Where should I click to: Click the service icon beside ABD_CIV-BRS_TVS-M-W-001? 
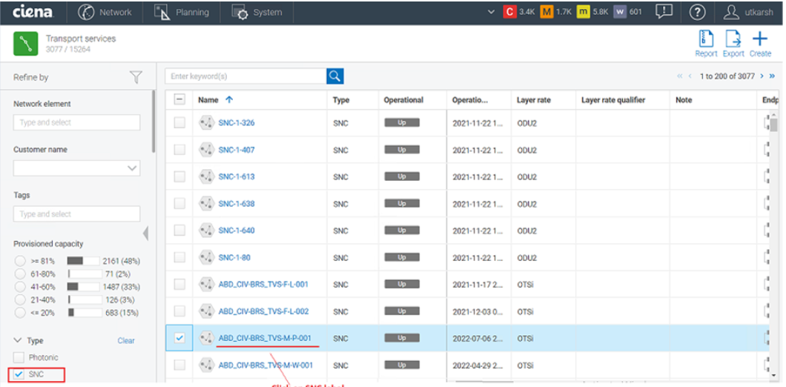[x=207, y=365]
